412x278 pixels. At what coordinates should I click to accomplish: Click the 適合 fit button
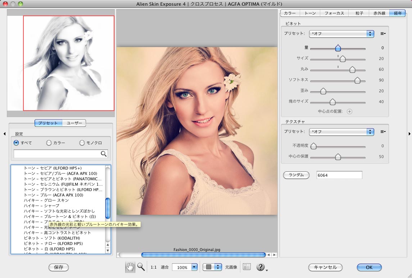(165, 267)
